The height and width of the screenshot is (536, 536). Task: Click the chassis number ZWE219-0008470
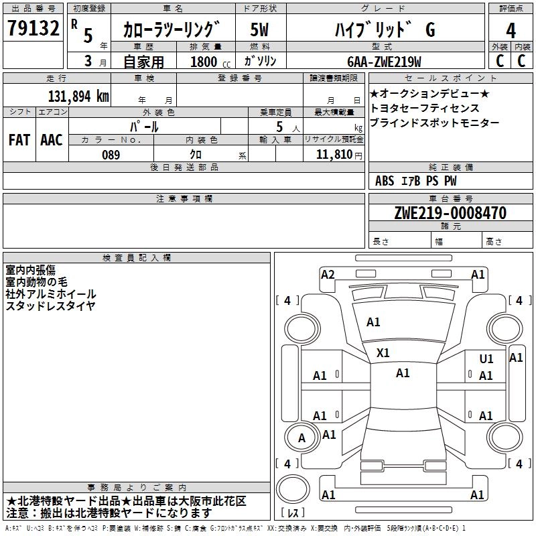point(450,213)
